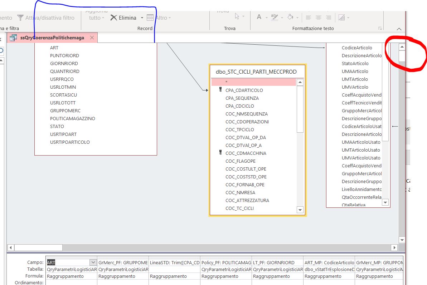The image size is (427, 285).
Task: Click the horizontal scrollbar right arrow
Action: pos(394,247)
